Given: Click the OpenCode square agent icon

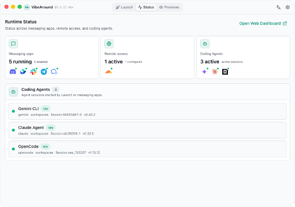Looking at the screenshot, I should 225,72.
